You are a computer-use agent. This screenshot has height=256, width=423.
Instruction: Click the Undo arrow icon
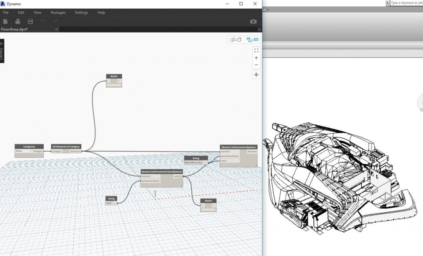coord(43,21)
